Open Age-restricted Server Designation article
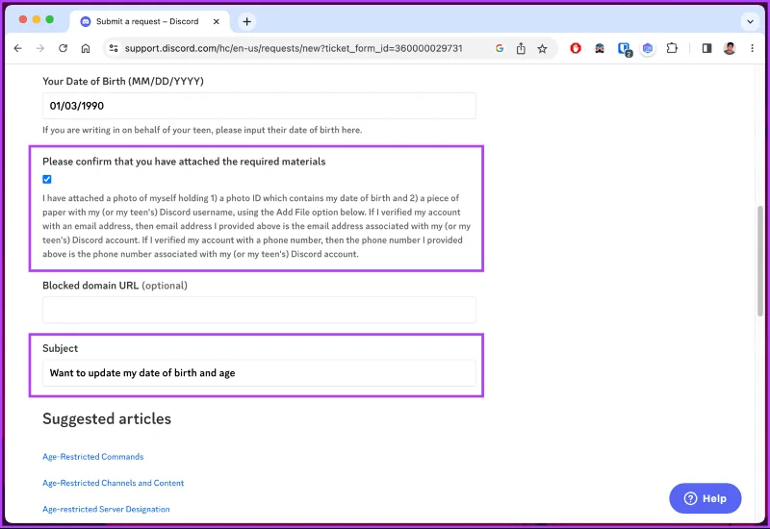 tap(106, 509)
